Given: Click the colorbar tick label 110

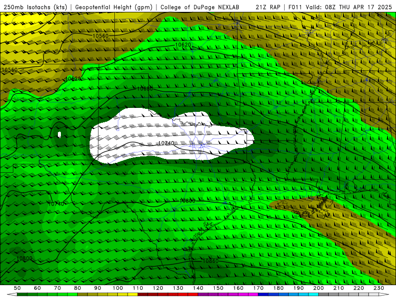Looking at the screenshot, I should (138, 288).
